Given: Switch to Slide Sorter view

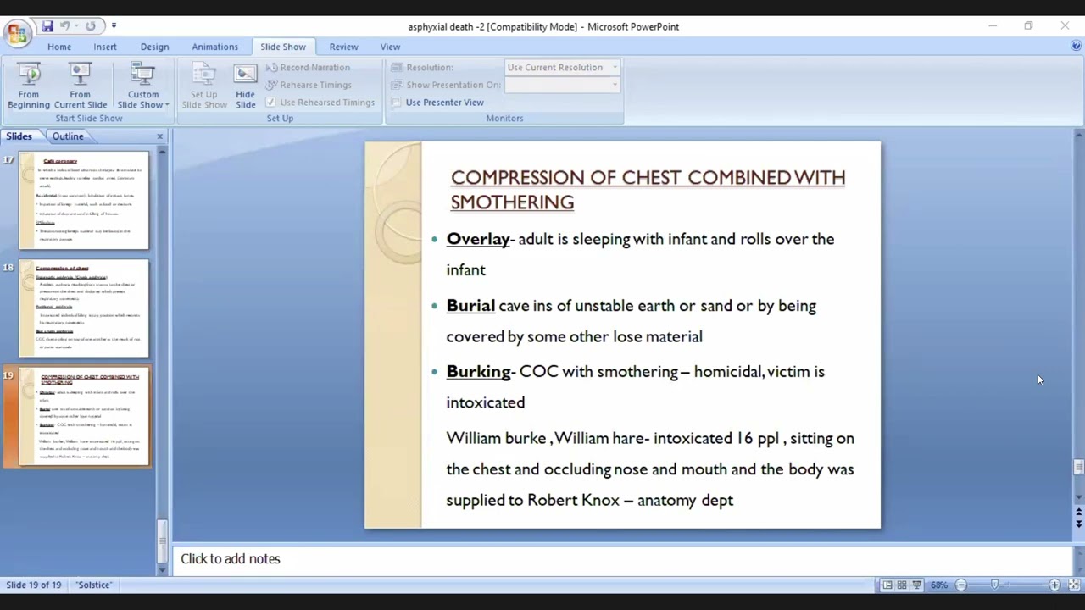Looking at the screenshot, I should click(902, 585).
